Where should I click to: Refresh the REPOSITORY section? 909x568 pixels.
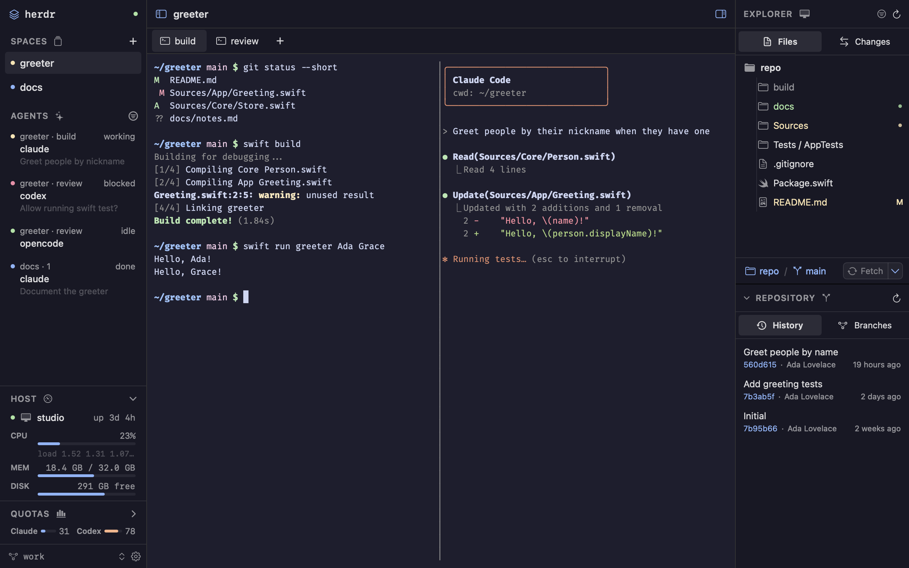click(x=897, y=298)
